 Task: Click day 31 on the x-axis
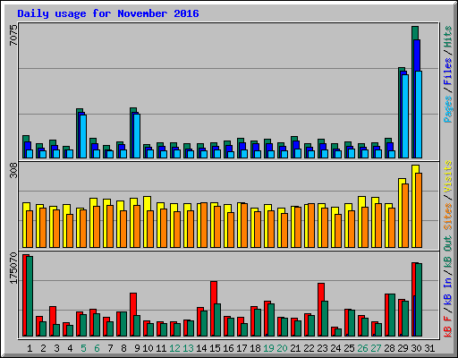pos(429,348)
